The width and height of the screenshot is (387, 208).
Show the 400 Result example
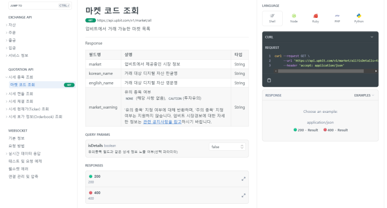(x=335, y=130)
